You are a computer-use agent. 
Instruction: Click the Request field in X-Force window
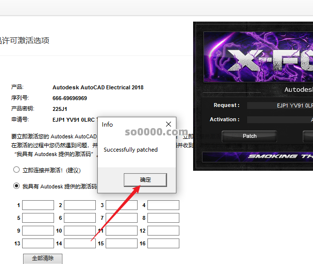coord(280,106)
